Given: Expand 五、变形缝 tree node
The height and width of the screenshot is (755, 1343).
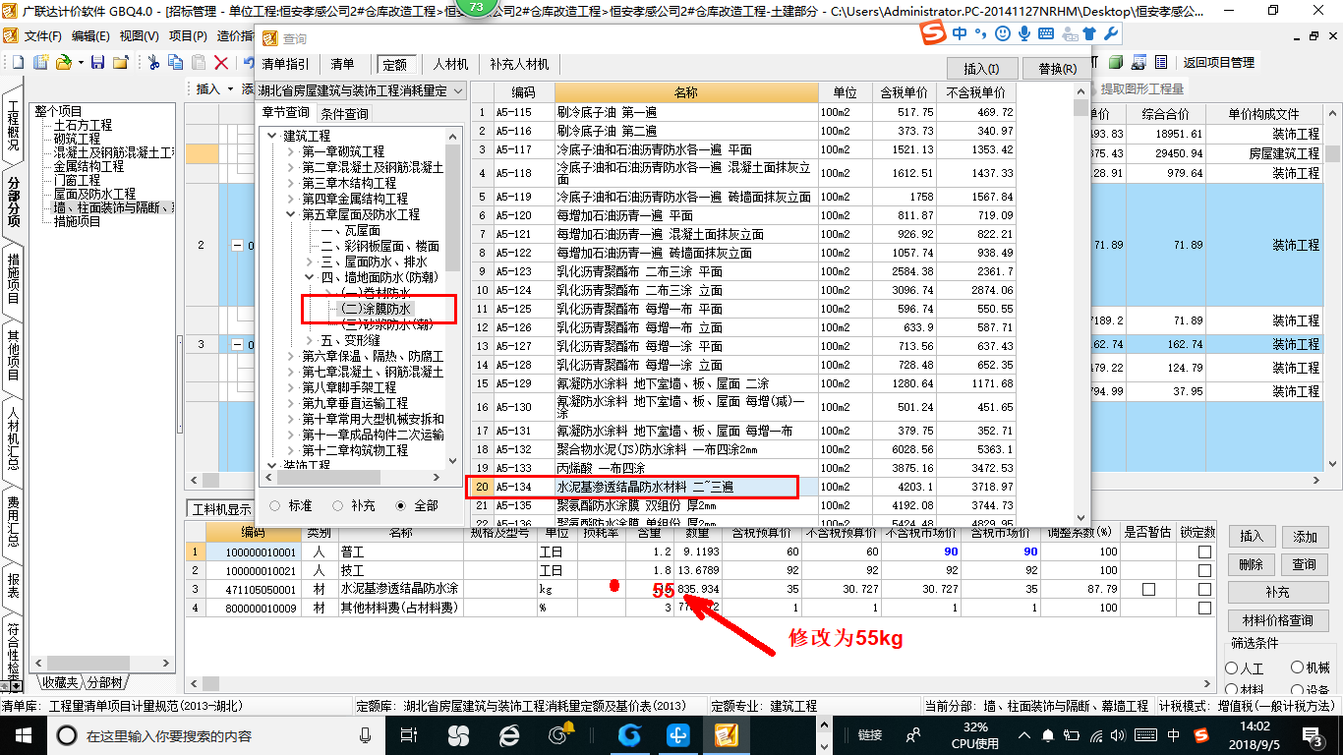Looking at the screenshot, I should click(311, 340).
